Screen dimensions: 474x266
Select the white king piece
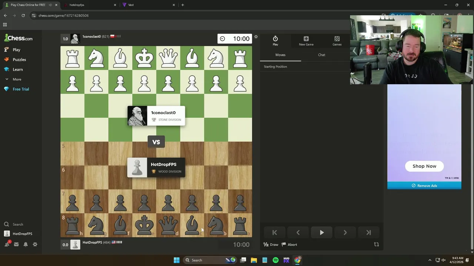click(x=144, y=58)
